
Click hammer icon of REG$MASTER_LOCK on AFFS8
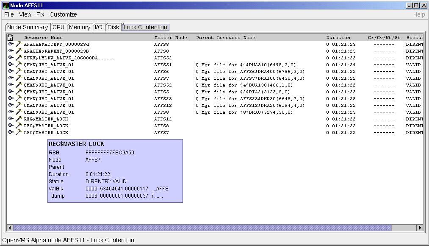tap(19, 126)
